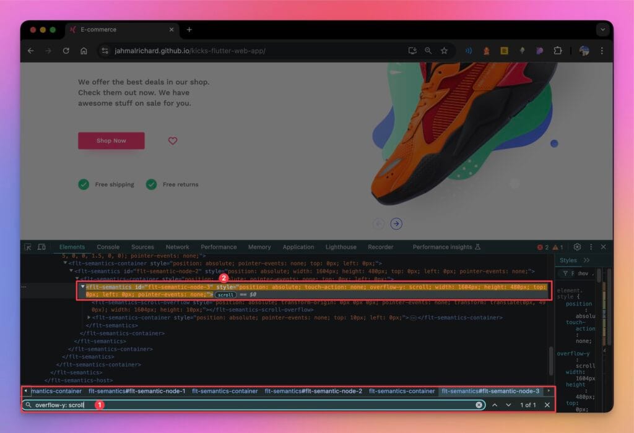Open the tab search dropdown arrow
This screenshot has width=634, height=433.
click(602, 30)
